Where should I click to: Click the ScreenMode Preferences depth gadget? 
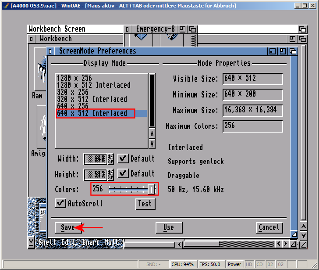pyautogui.click(x=293, y=51)
